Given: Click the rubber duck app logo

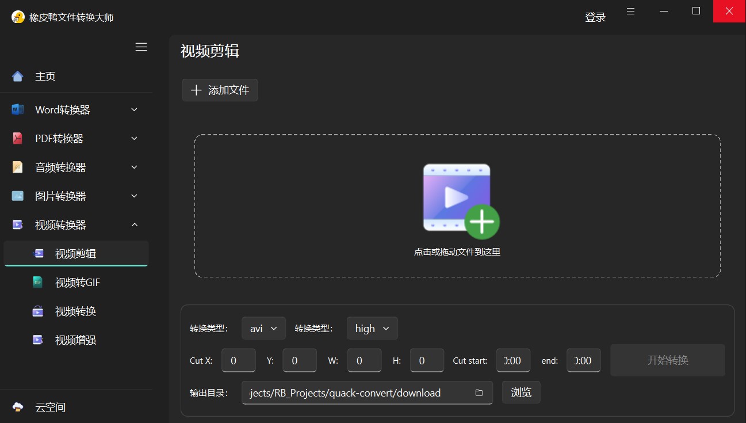Looking at the screenshot, I should click(x=18, y=17).
